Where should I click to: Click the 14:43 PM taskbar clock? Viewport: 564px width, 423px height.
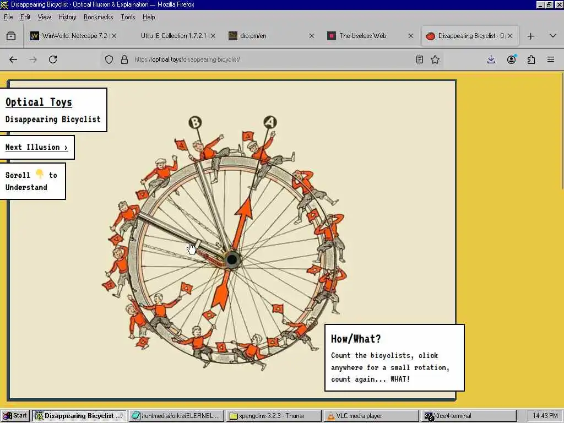545,416
